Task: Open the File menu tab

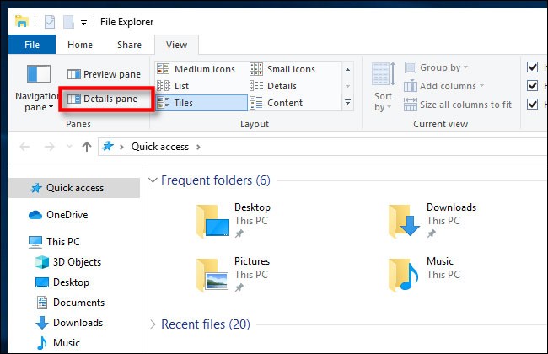Action: [32, 45]
